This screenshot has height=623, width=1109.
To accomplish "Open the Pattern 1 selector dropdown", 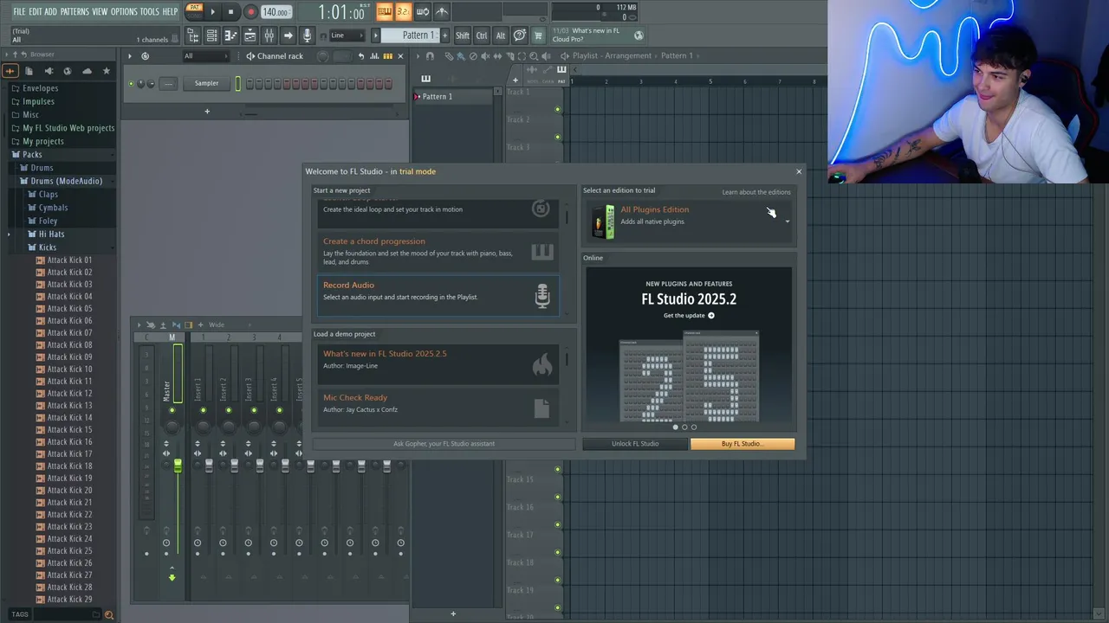I will point(409,35).
